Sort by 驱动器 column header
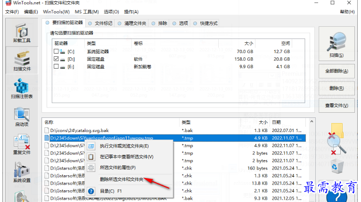 [x=68, y=43]
